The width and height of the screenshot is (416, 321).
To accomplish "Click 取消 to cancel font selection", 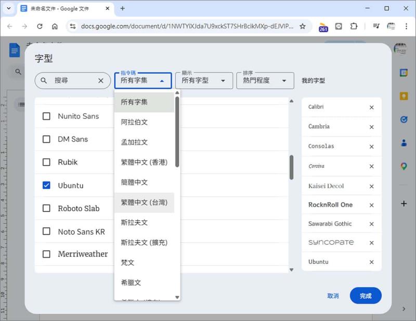I will (x=332, y=295).
